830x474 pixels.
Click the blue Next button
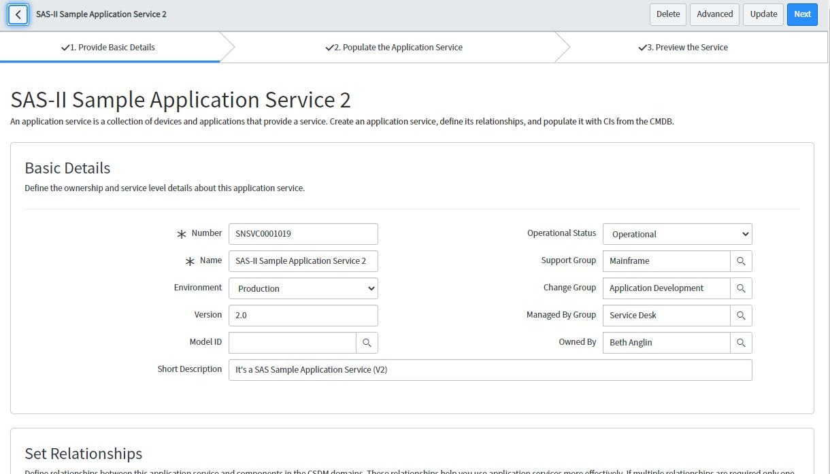pyautogui.click(x=802, y=14)
